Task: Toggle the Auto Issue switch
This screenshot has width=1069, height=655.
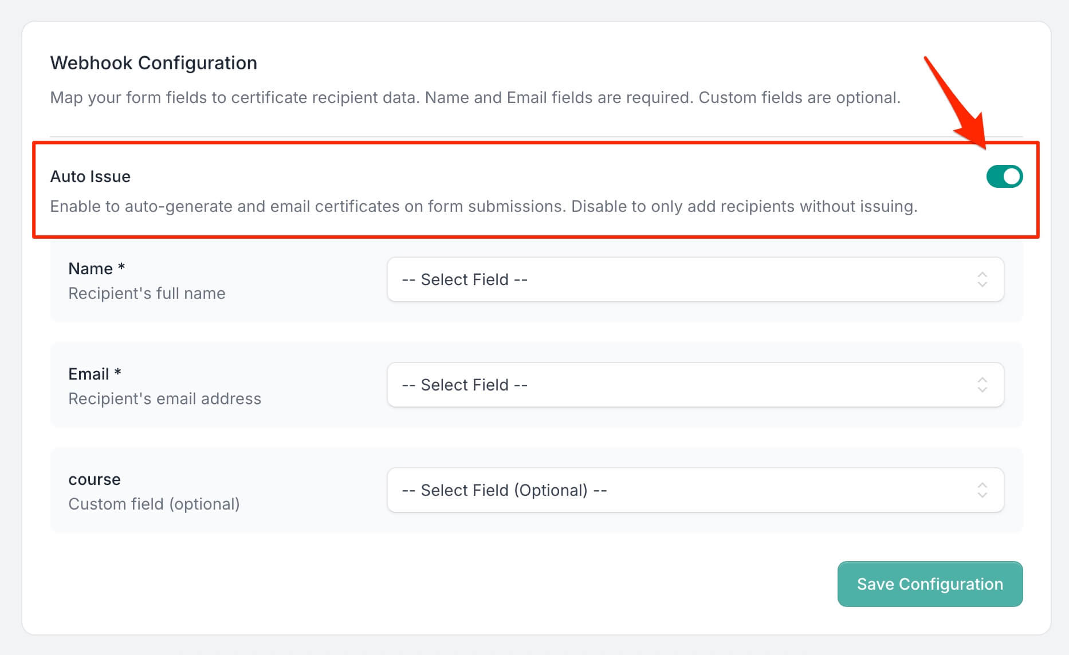Action: point(1004,176)
